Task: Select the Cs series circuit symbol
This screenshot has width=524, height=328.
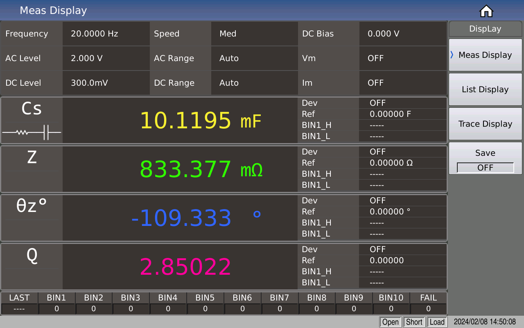Action: coord(32,132)
